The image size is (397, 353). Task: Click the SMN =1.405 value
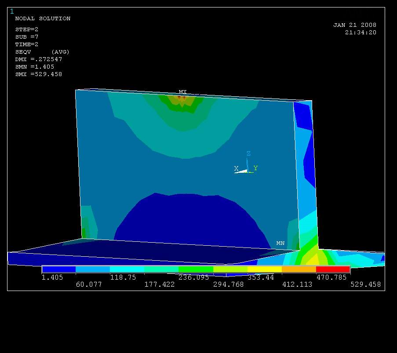point(35,67)
